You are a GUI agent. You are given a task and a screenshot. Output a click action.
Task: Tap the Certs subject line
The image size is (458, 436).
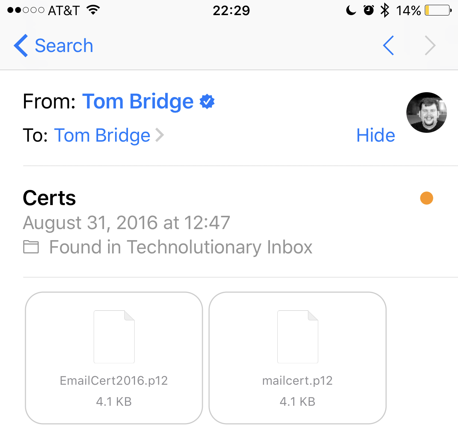pos(49,198)
